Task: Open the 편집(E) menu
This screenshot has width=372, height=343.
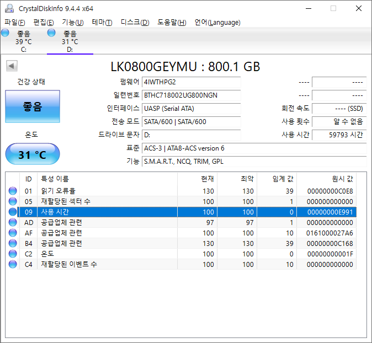Action: click(x=44, y=22)
